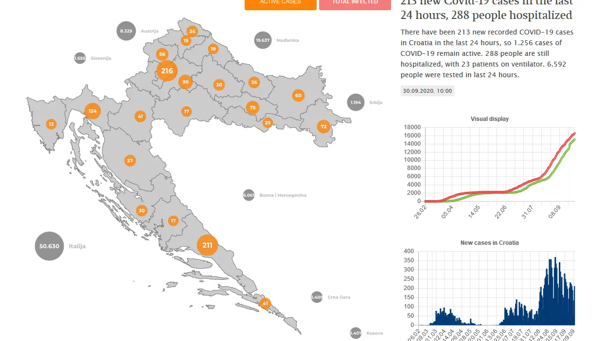
Task: Click the 216 cases map bubble
Action: 167,71
